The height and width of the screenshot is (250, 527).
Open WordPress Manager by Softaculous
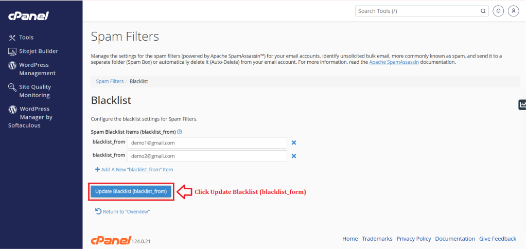(30, 117)
